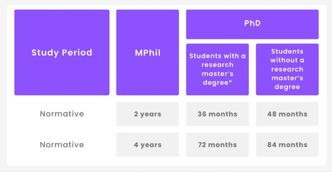Click the number 36 in months cell
332x172 pixels.
pyautogui.click(x=202, y=114)
